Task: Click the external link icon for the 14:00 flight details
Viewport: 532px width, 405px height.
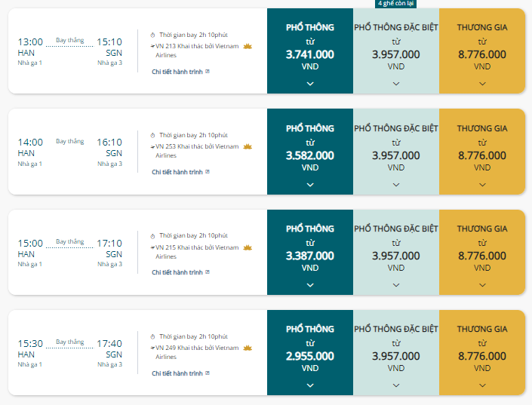Action: point(208,172)
